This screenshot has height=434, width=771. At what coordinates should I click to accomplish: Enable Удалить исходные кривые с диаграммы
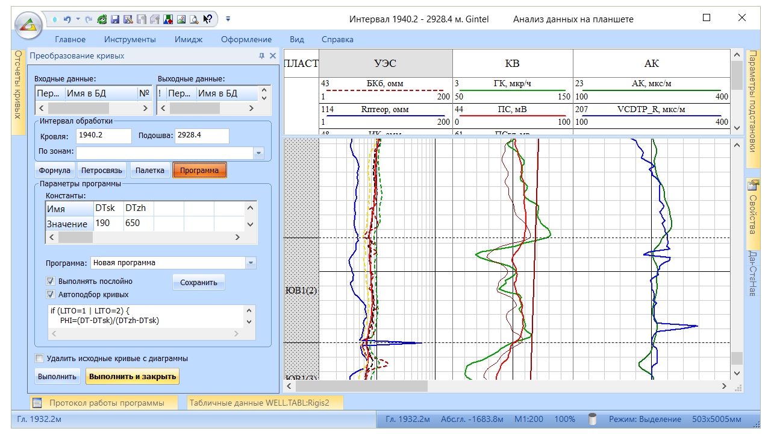40,359
